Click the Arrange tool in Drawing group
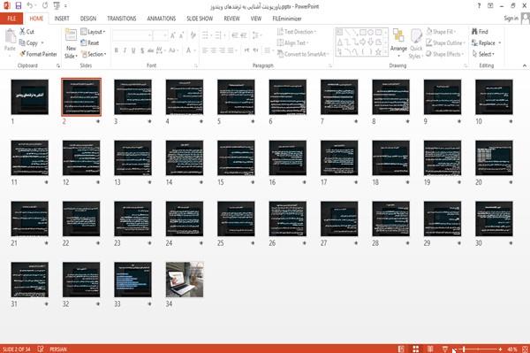The image size is (530, 353). pyautogui.click(x=398, y=42)
